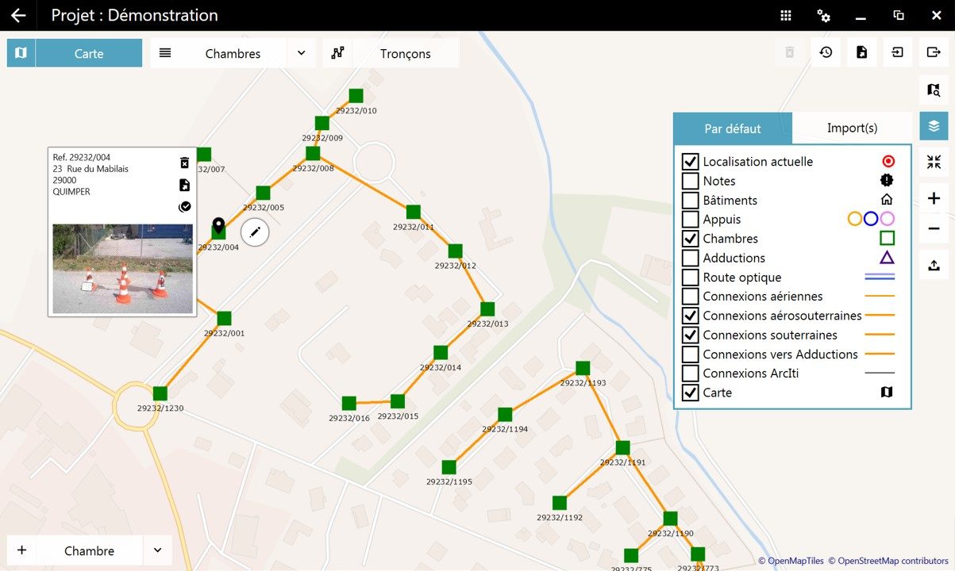The width and height of the screenshot is (955, 571).
Task: Delete chamber 29232/004 via popup trash icon
Action: (184, 163)
